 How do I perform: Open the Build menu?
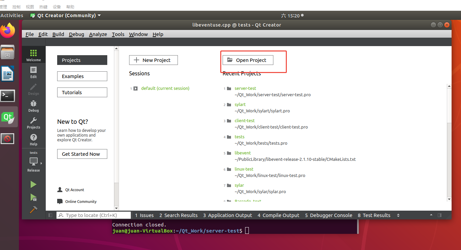click(x=58, y=34)
